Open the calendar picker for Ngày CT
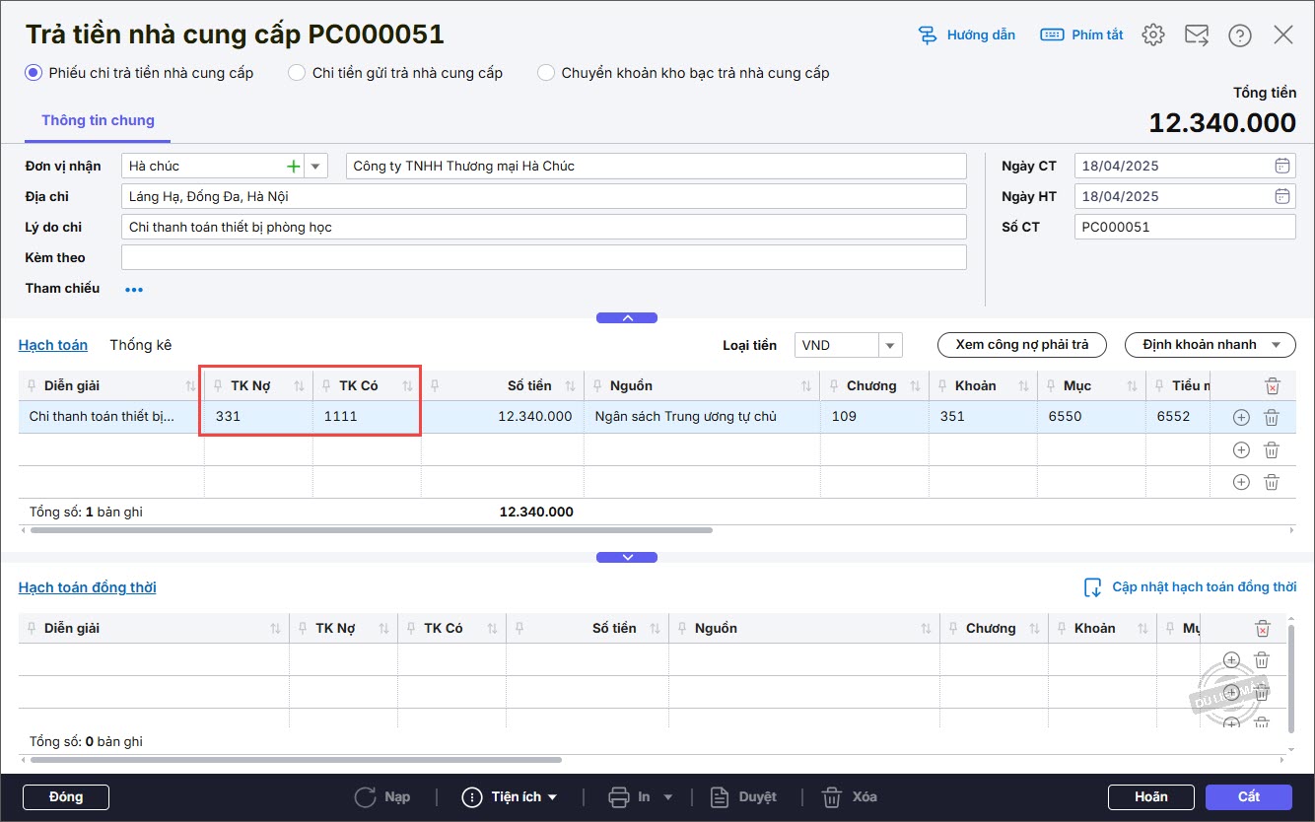 pos(1281,166)
